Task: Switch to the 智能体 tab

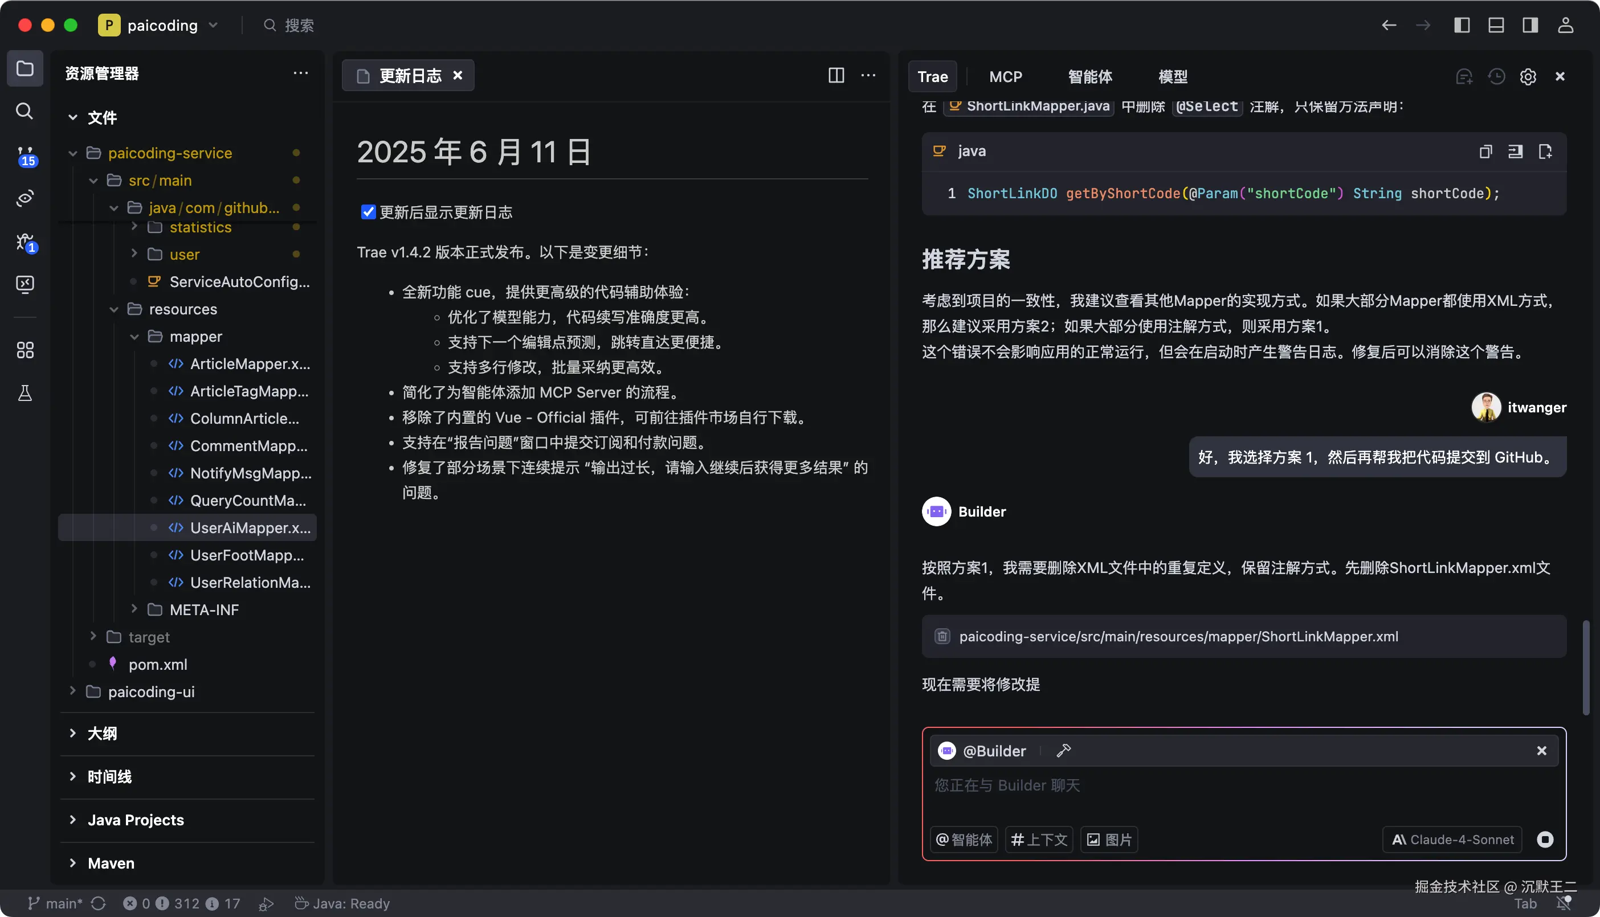Action: click(1090, 77)
